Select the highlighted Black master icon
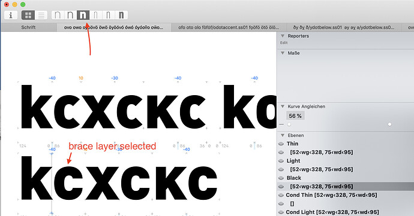The width and height of the screenshot is (414, 216). tap(83, 16)
